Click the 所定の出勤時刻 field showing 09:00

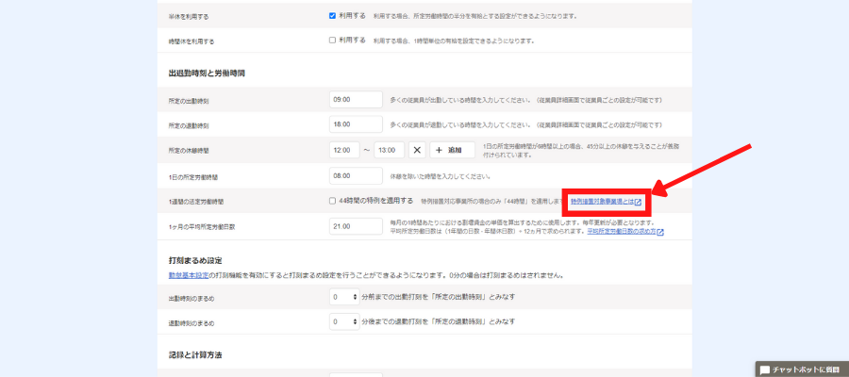coord(356,99)
